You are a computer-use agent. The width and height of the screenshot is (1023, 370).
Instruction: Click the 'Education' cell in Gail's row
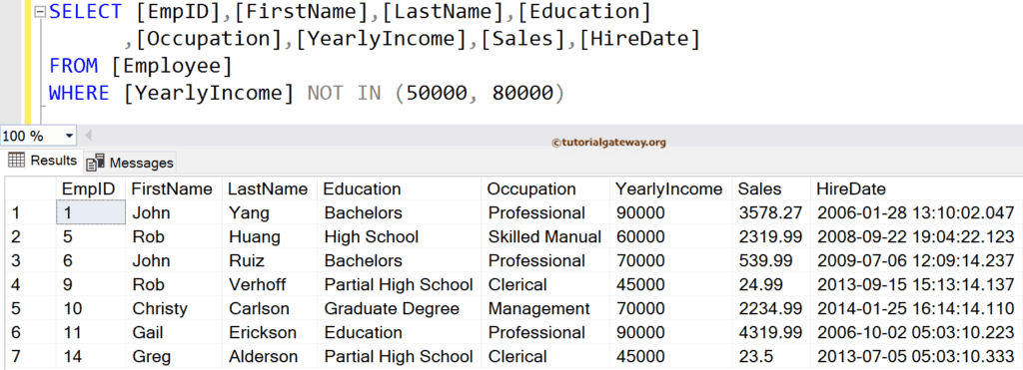coord(400,332)
